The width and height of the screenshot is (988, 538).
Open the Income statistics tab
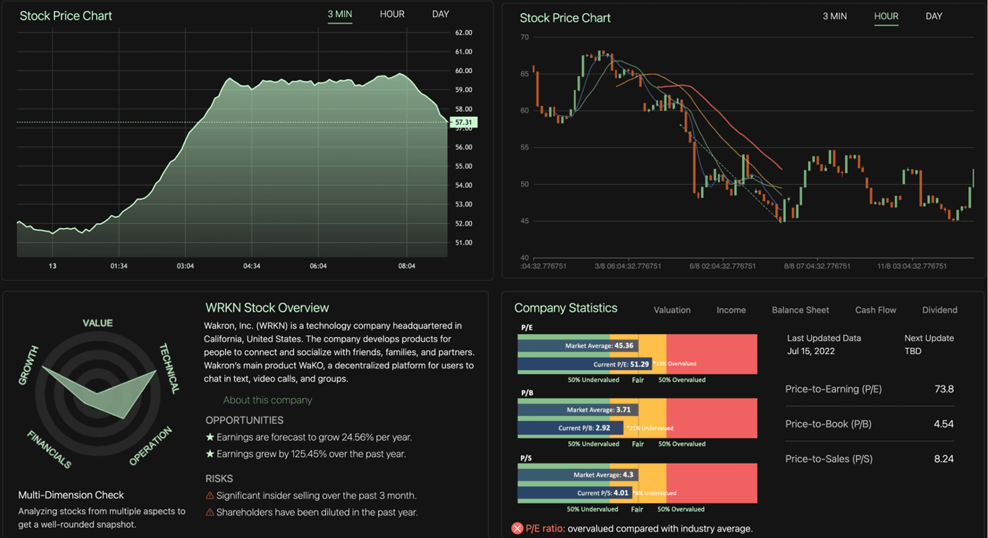pyautogui.click(x=731, y=310)
